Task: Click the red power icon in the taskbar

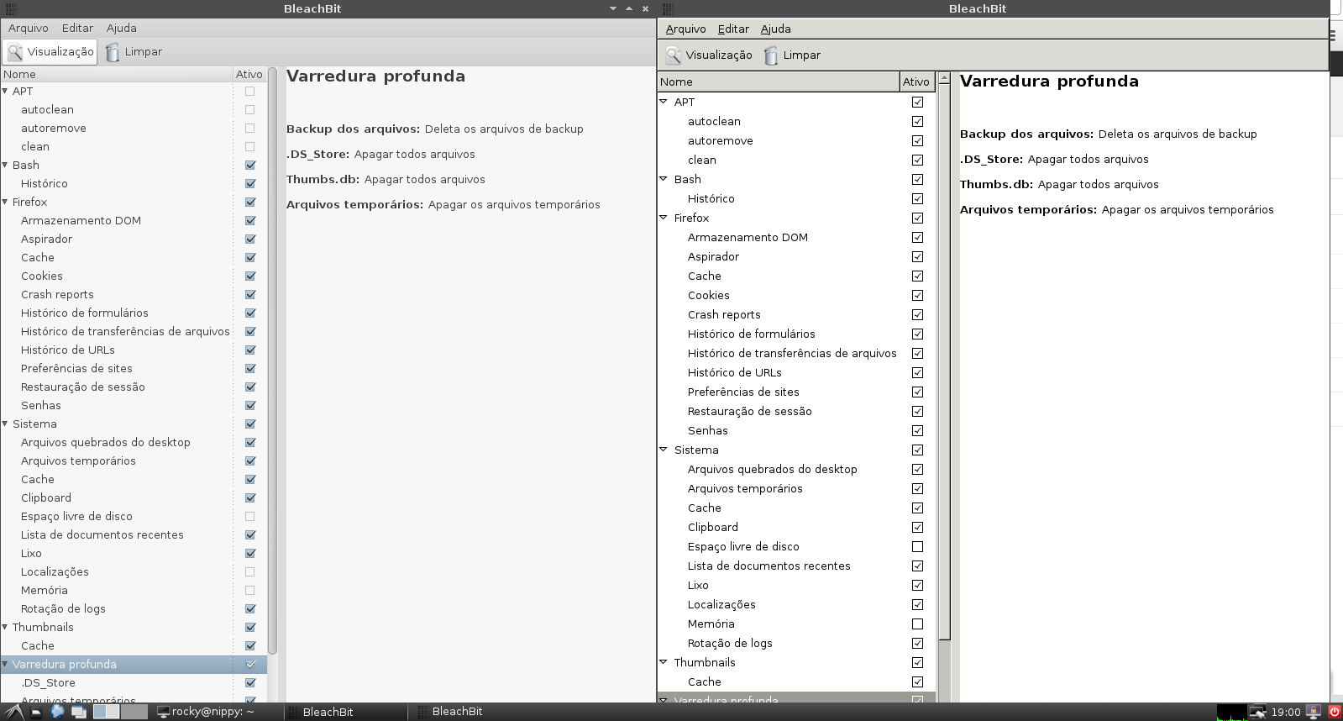Action: [1334, 712]
